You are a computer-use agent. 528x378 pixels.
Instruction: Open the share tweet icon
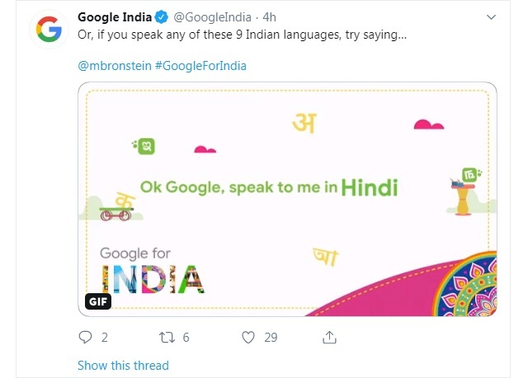click(x=328, y=337)
